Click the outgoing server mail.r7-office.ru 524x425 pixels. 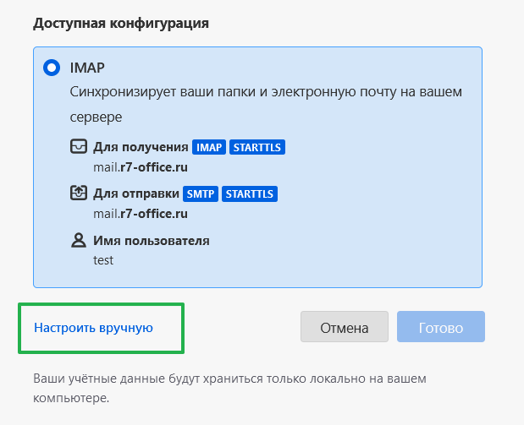click(141, 214)
